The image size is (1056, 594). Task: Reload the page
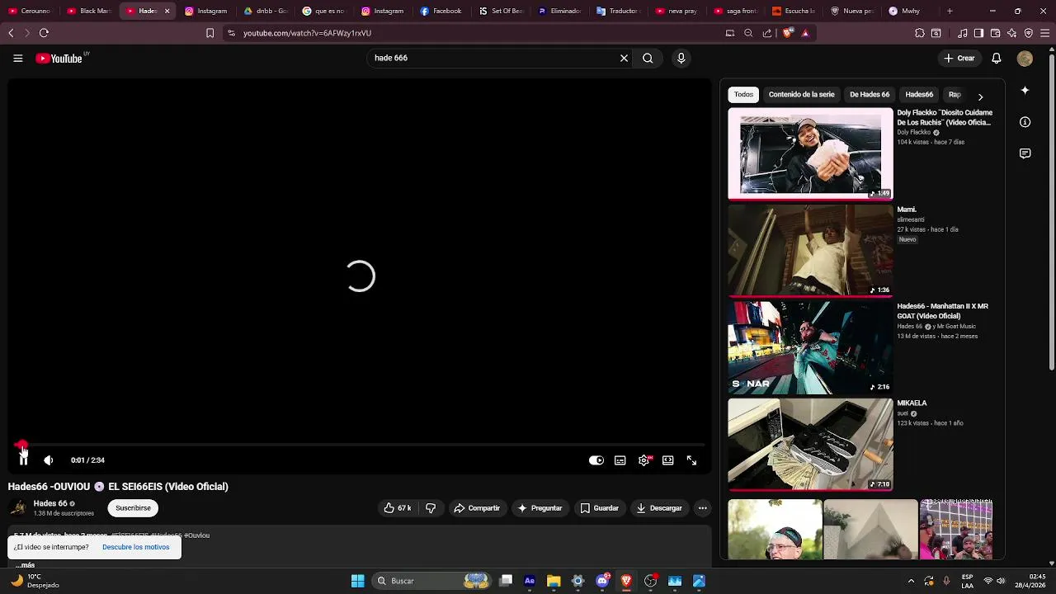point(44,33)
